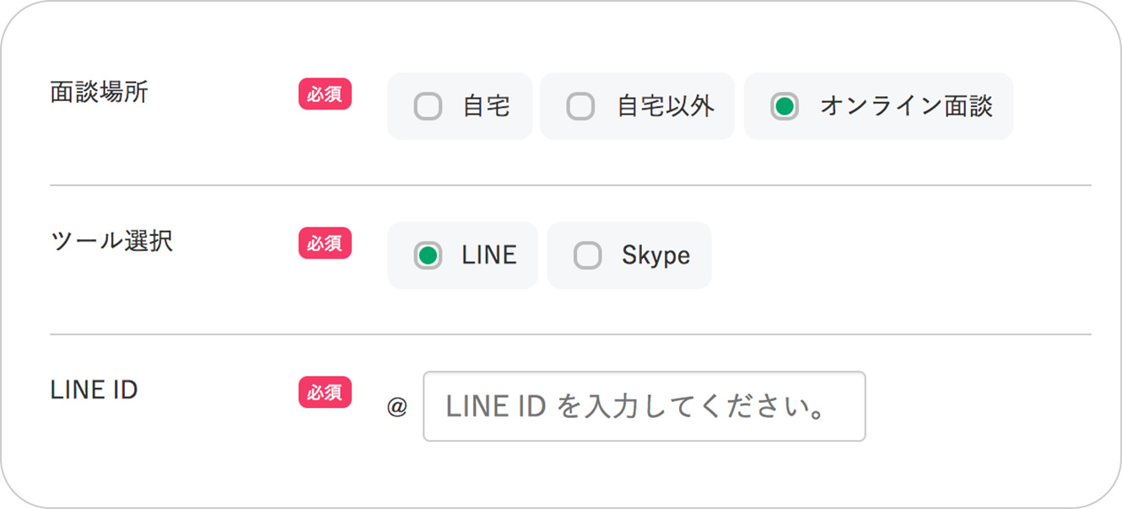1122x509 pixels.
Task: Select the 自宅 radio button
Action: point(428,107)
